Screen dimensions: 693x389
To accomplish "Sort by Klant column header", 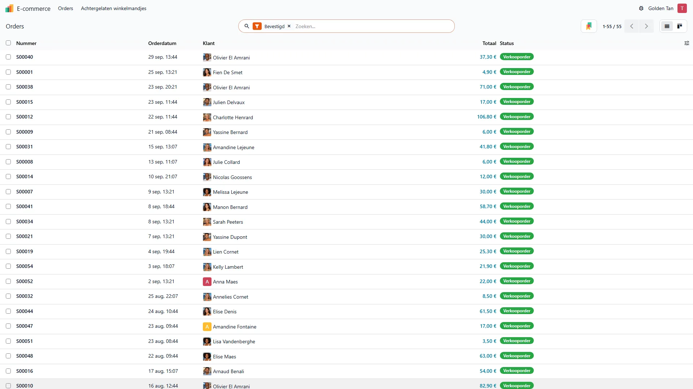I will coord(209,43).
